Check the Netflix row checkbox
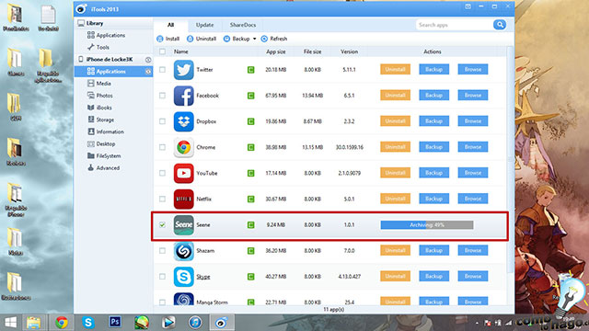589x331 pixels. click(162, 200)
